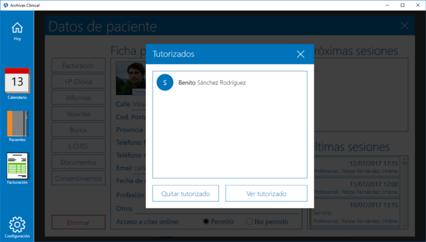Open the Hª Clínica section
The image size is (426, 242).
(x=78, y=81)
